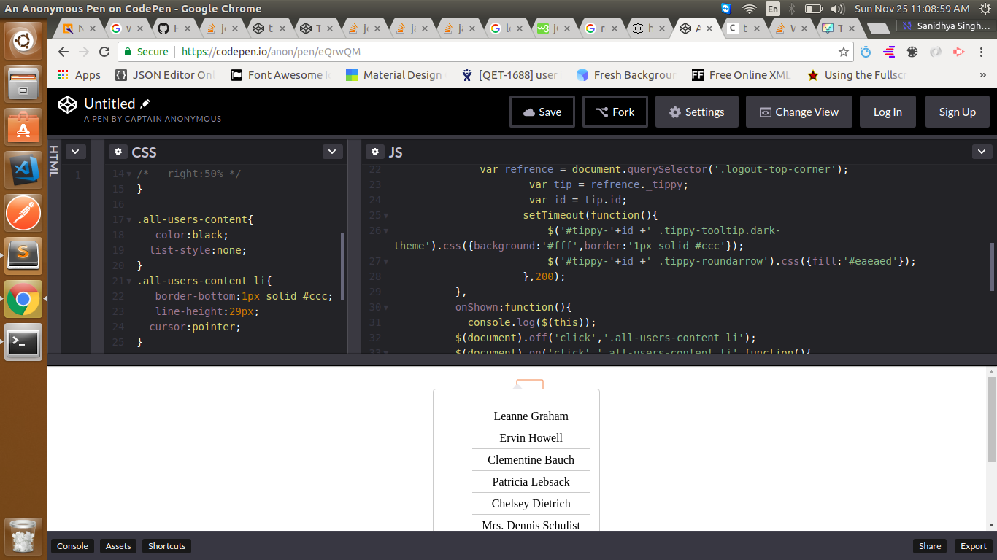Toggle the Shortcuts panel

click(x=167, y=546)
